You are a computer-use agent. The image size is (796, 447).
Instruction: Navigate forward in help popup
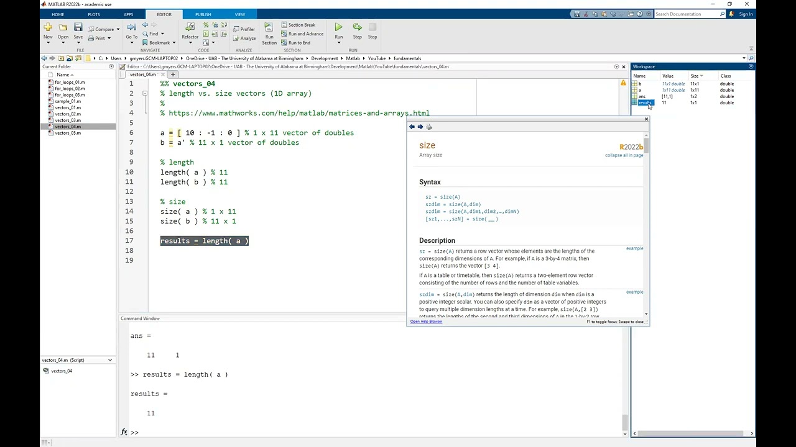pyautogui.click(x=420, y=127)
